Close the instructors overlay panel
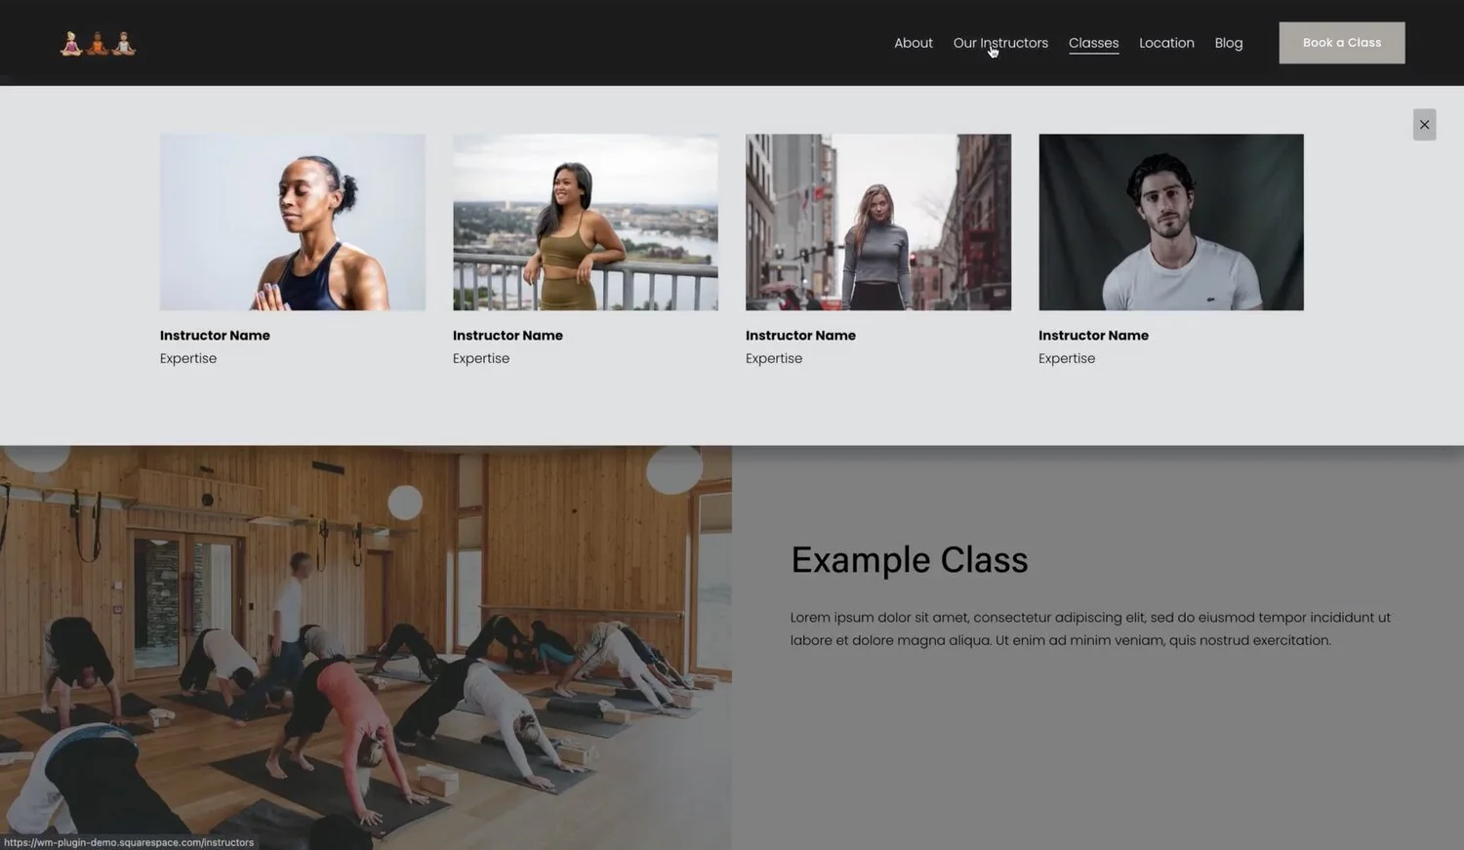The image size is (1464, 850). 1424,124
